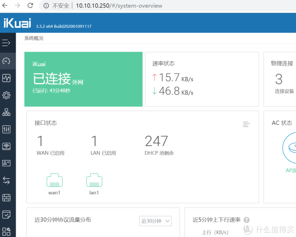Click the green 已连接 status card
Screen dimensions: 296x237
pyautogui.click(x=84, y=79)
